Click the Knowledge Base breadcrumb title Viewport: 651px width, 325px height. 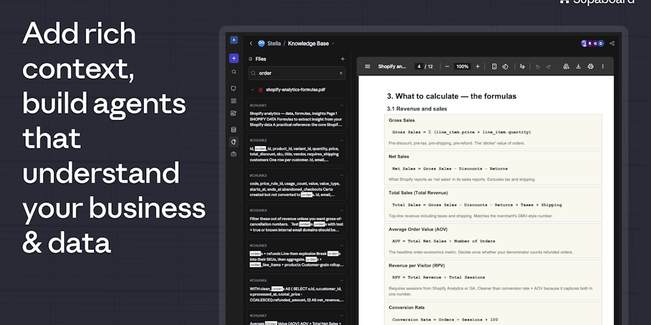[308, 44]
